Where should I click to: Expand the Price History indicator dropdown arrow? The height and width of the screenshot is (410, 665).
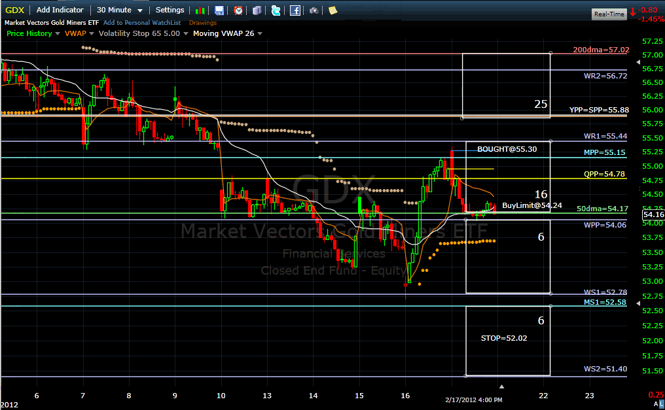coord(57,33)
